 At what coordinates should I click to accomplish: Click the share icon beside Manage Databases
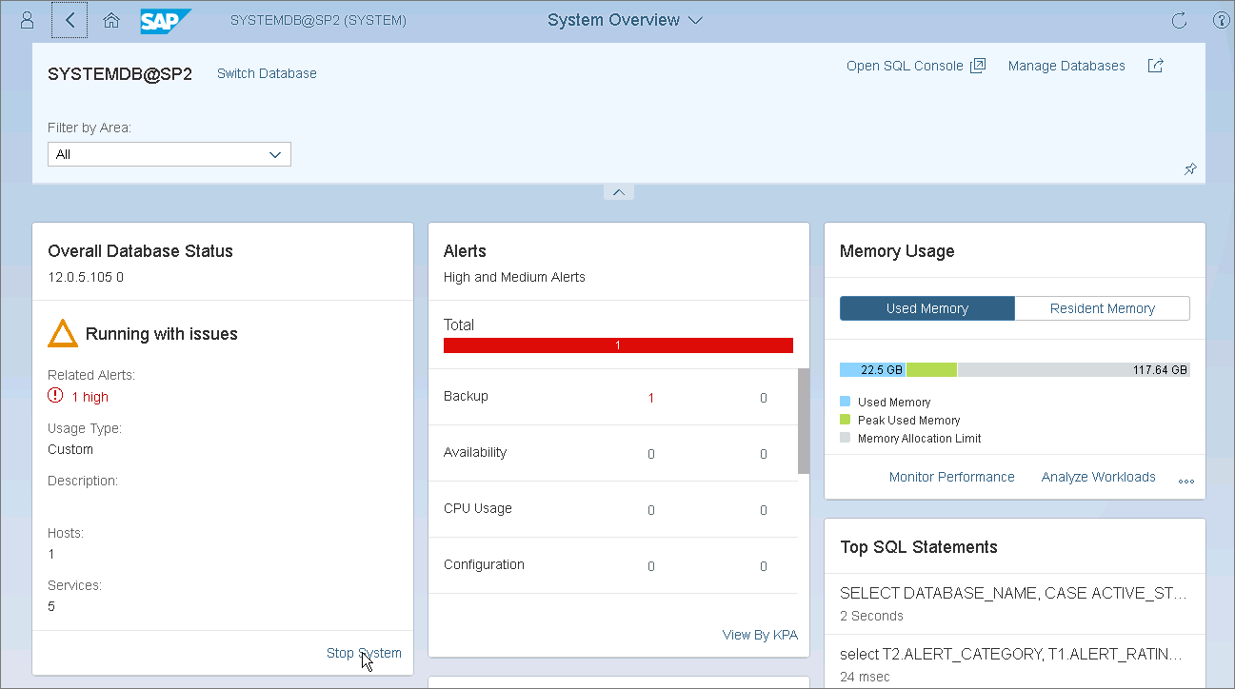coord(1155,66)
